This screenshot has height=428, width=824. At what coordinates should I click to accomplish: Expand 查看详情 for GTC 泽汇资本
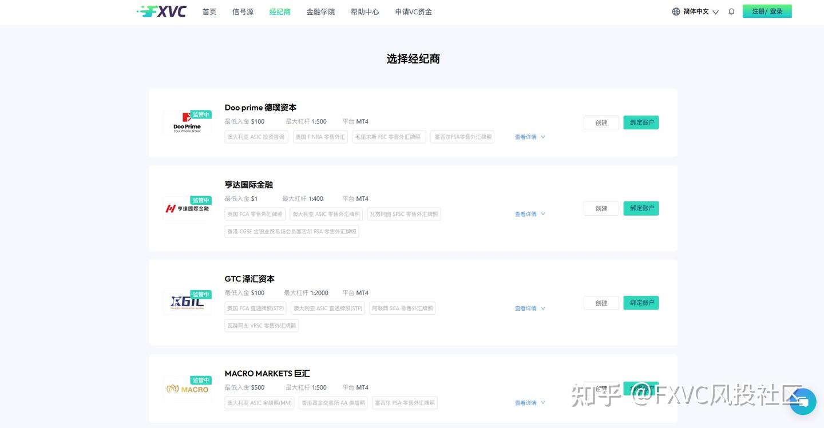(x=529, y=308)
